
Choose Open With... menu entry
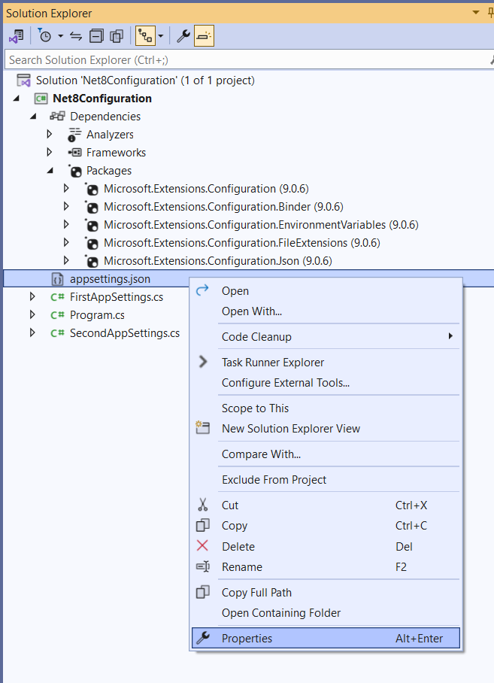pos(326,311)
